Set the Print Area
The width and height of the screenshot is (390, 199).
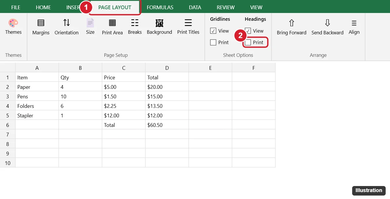tap(112, 27)
